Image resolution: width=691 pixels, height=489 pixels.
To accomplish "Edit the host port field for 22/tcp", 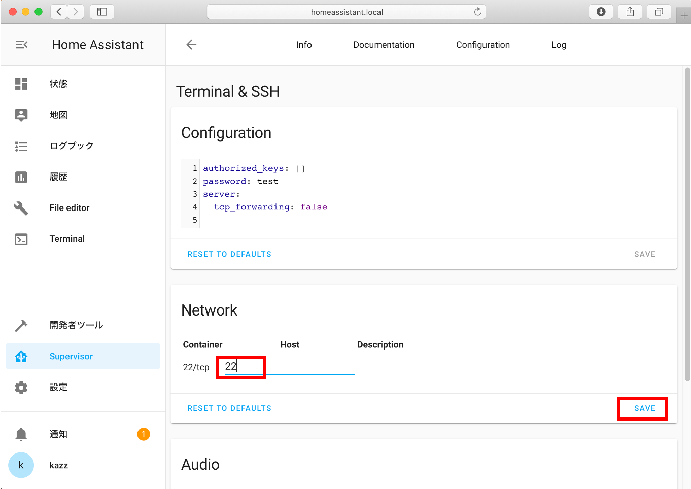I will (x=289, y=366).
